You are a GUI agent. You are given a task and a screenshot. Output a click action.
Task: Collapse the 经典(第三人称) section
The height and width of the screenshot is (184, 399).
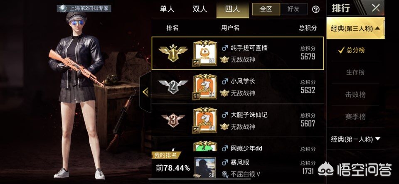pyautogui.click(x=355, y=29)
